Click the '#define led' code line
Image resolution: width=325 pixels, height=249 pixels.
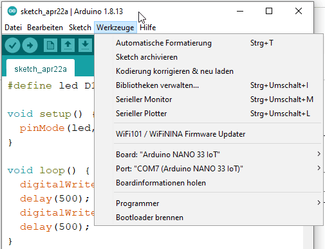pyautogui.click(x=51, y=86)
